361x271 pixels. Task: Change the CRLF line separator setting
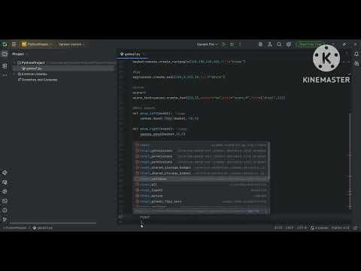pos(290,227)
